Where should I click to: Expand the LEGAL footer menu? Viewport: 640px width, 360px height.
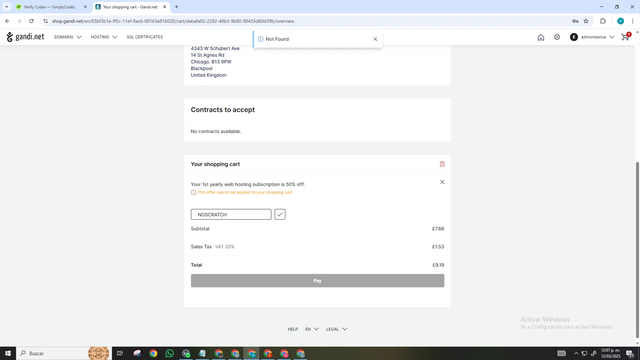coord(337,329)
